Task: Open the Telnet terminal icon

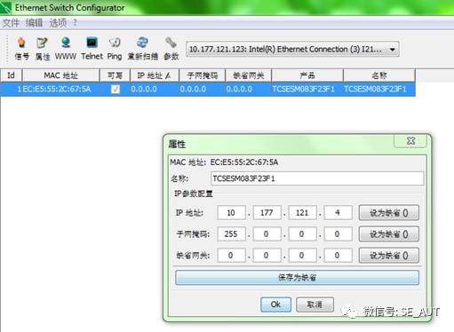Action: (92, 49)
